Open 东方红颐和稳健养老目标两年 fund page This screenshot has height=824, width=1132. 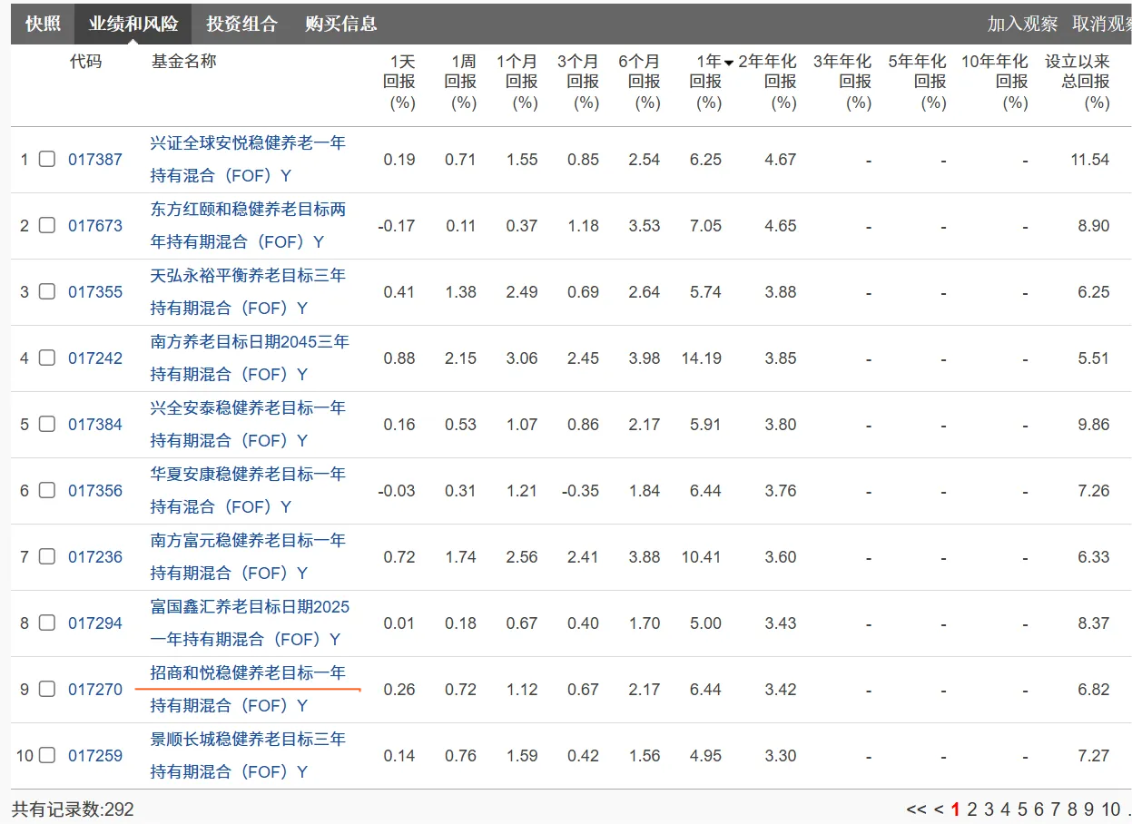point(248,210)
